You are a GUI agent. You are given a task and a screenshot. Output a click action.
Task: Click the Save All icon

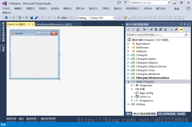[36, 18]
